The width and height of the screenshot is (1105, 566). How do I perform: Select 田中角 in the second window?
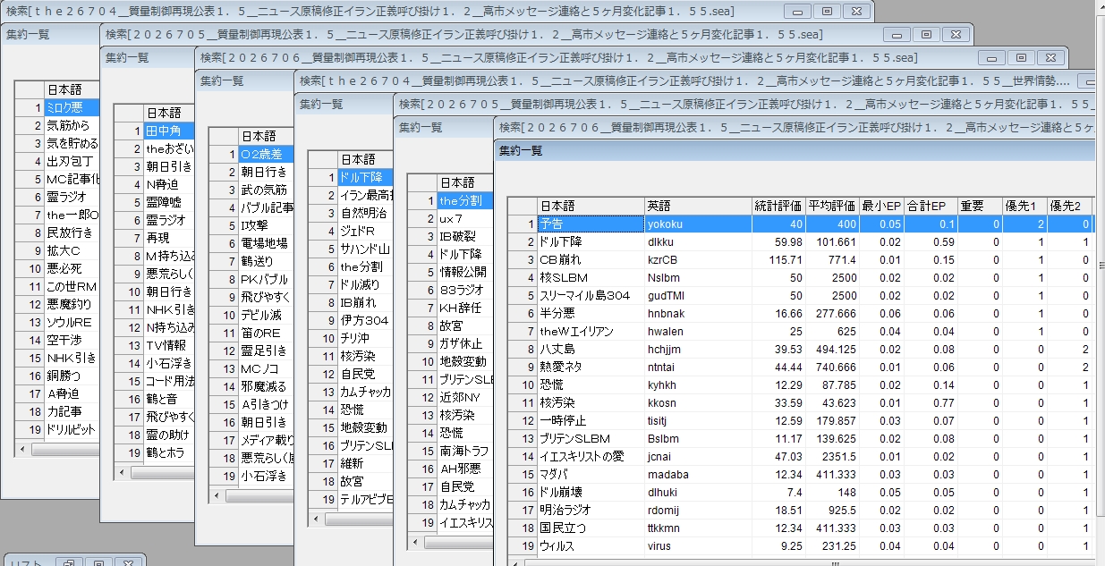(169, 131)
